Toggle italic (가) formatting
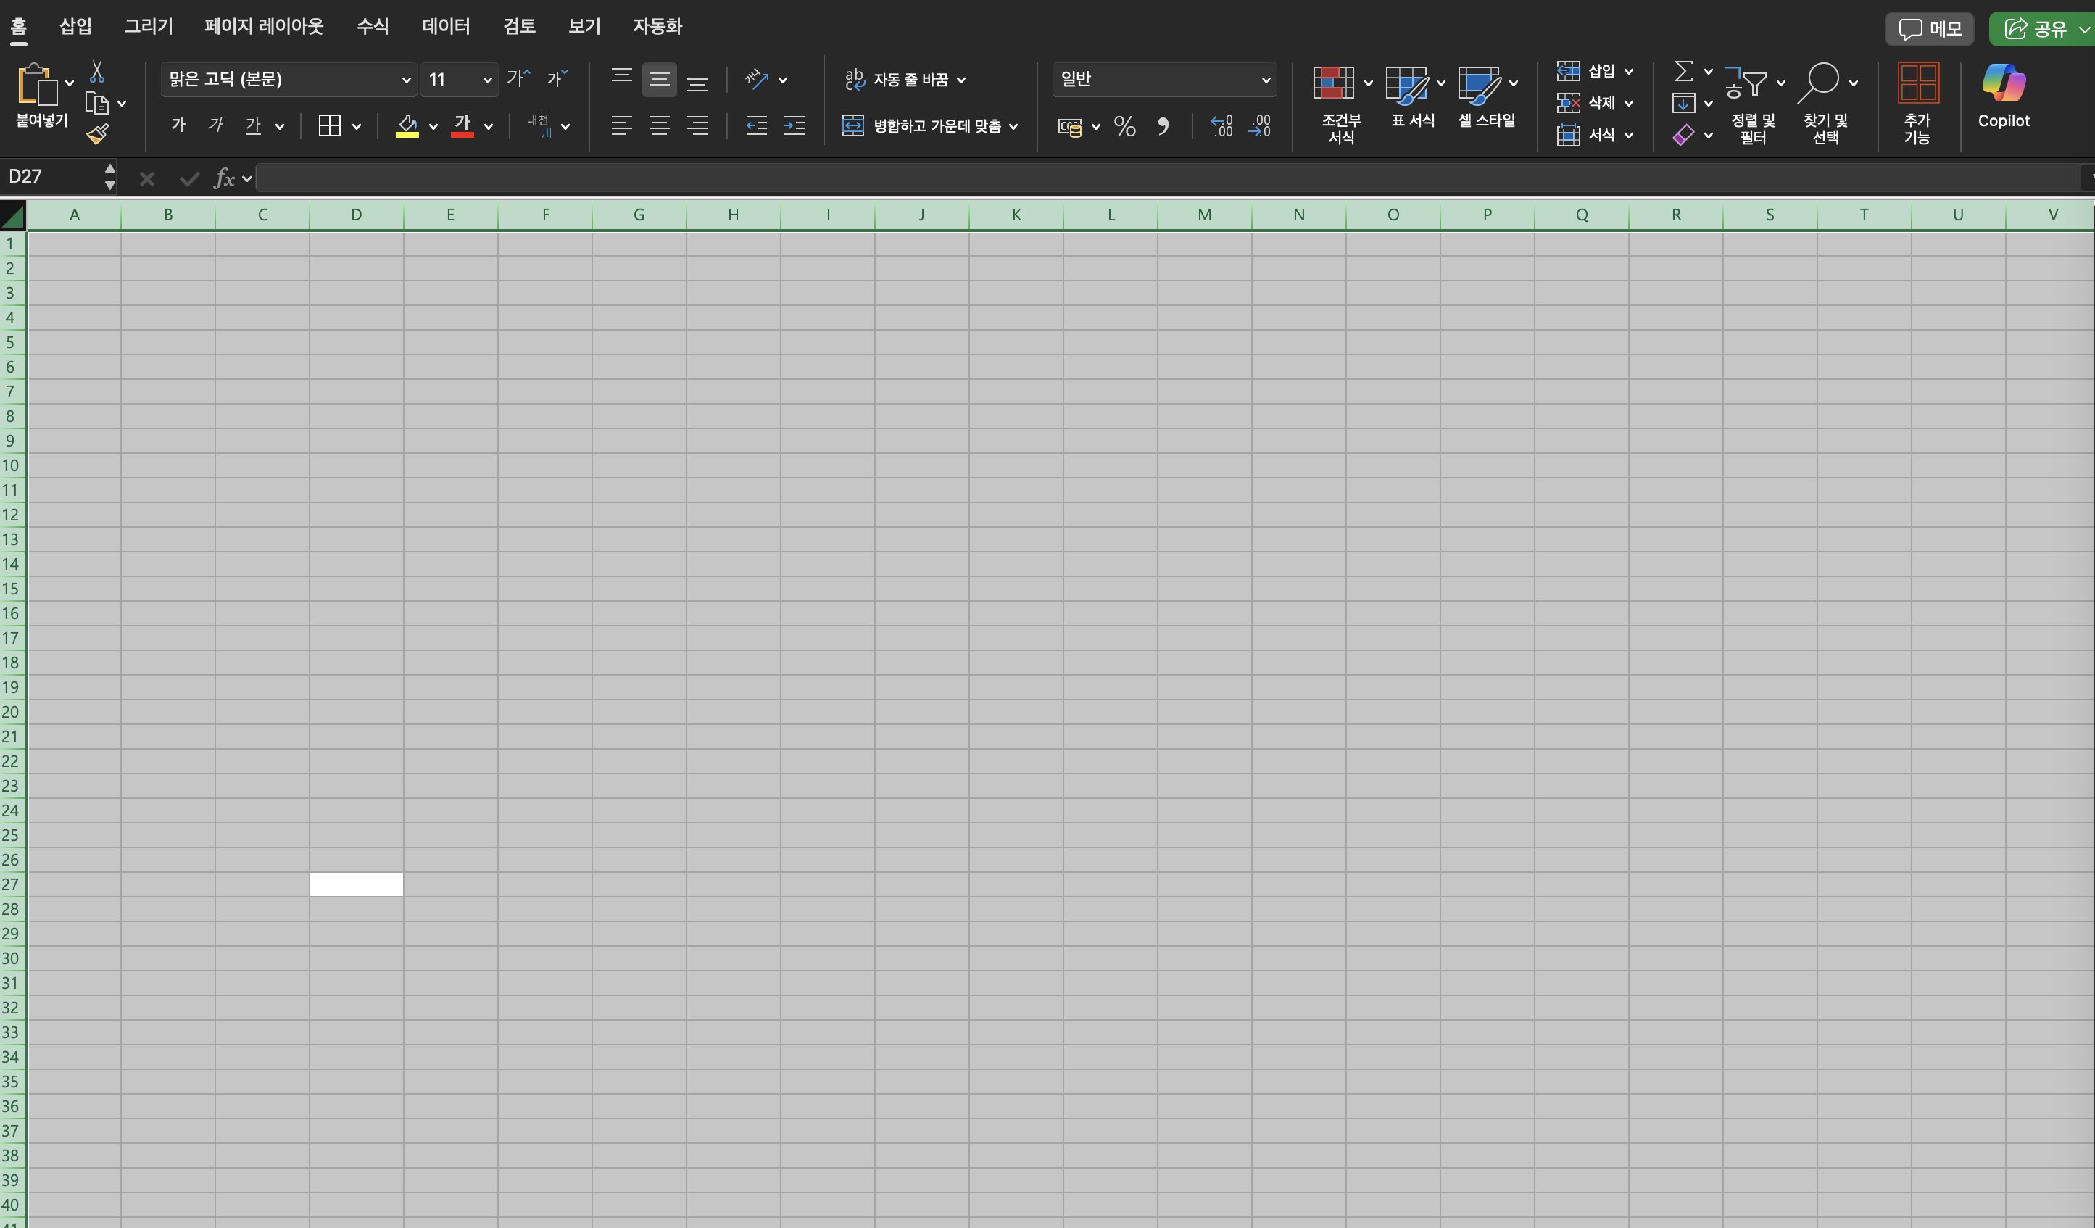Viewport: 2095px width, 1228px height. tap(215, 126)
